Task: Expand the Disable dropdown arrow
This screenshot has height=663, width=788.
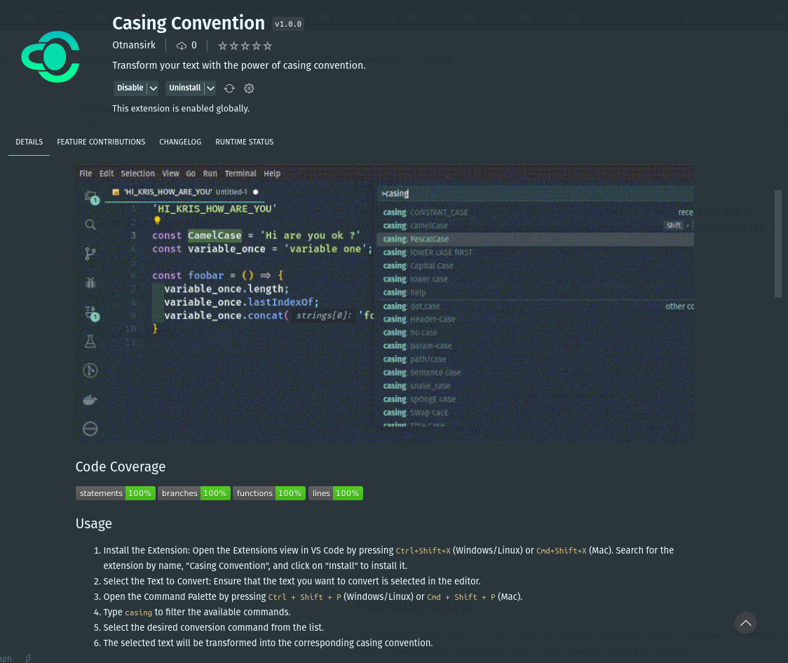Action: click(154, 88)
